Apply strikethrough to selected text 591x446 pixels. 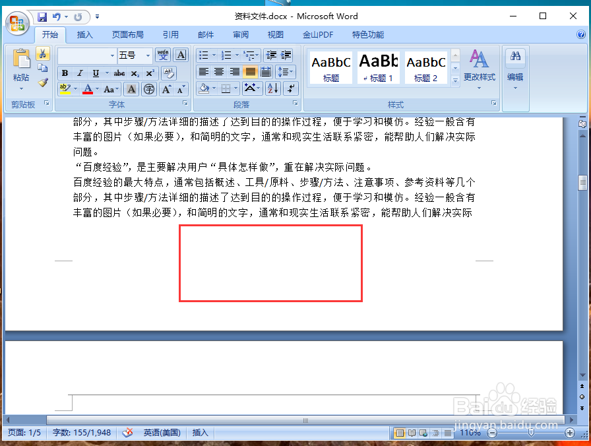click(119, 73)
